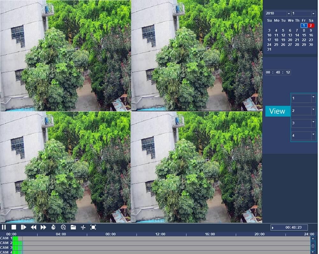Viewport: 319px width, 254px height.
Task: Stop the video playback
Action: point(14,227)
